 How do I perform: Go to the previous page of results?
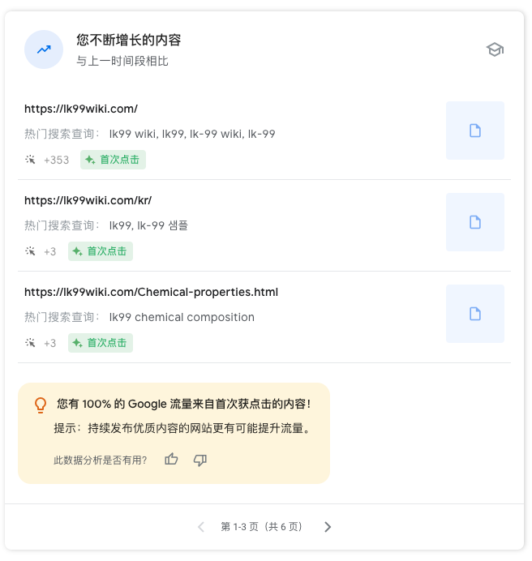(201, 527)
